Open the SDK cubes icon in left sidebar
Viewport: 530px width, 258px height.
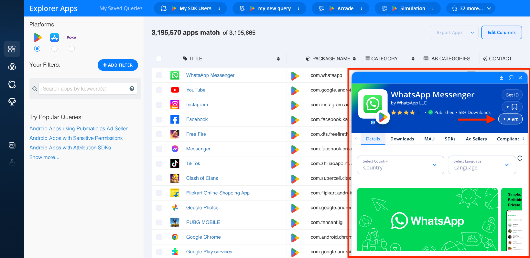coord(12,66)
